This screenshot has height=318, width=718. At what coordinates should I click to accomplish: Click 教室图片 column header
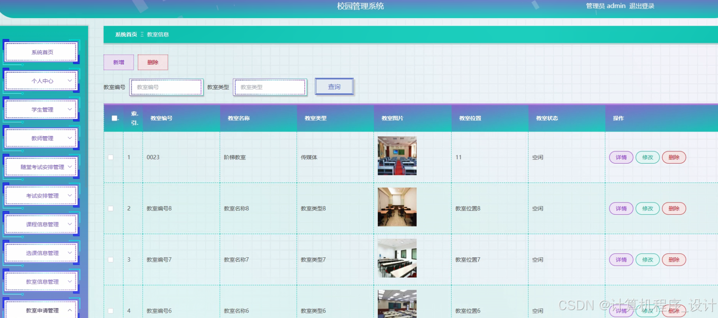point(392,118)
